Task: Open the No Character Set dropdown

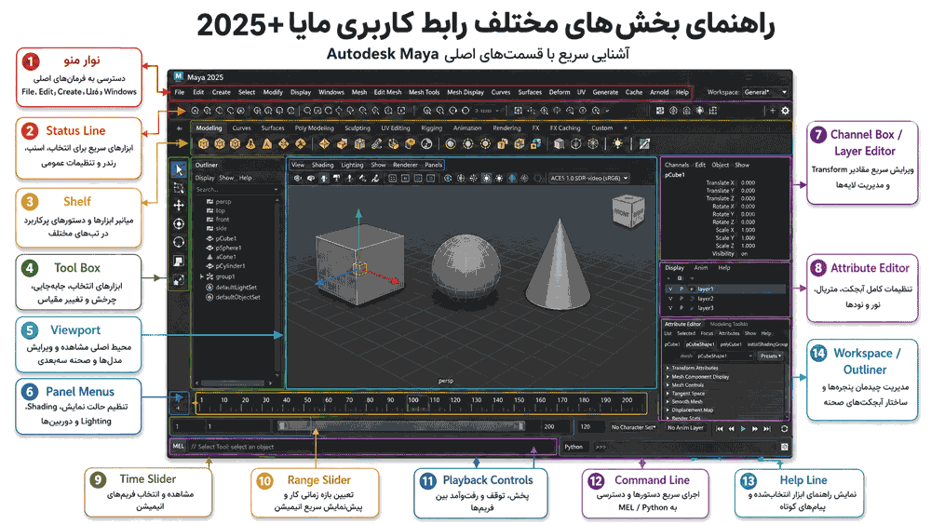Action: (x=633, y=427)
